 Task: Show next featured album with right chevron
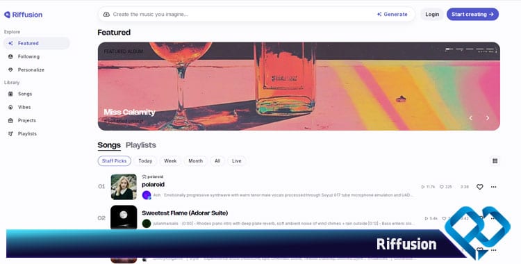pos(488,118)
